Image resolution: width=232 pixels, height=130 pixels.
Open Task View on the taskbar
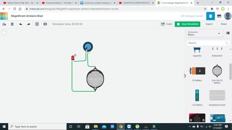[79, 126]
